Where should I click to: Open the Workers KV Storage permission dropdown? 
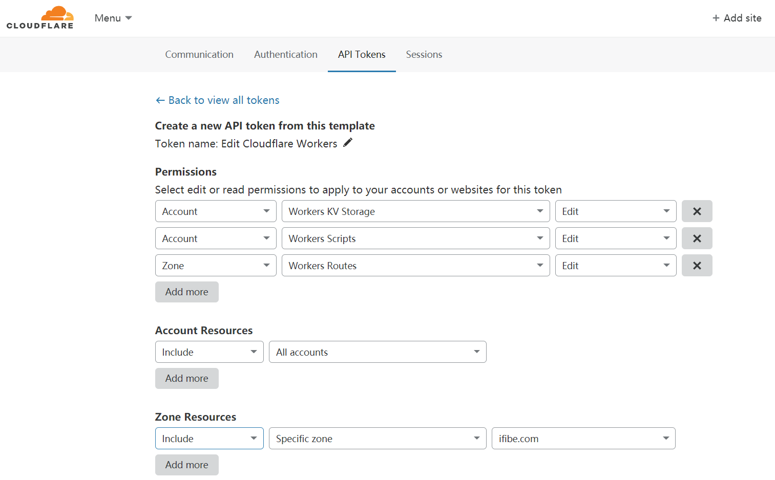pyautogui.click(x=416, y=211)
